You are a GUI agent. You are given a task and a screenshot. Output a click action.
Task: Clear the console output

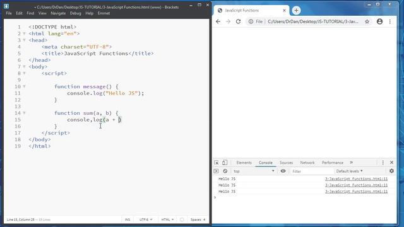(225, 171)
